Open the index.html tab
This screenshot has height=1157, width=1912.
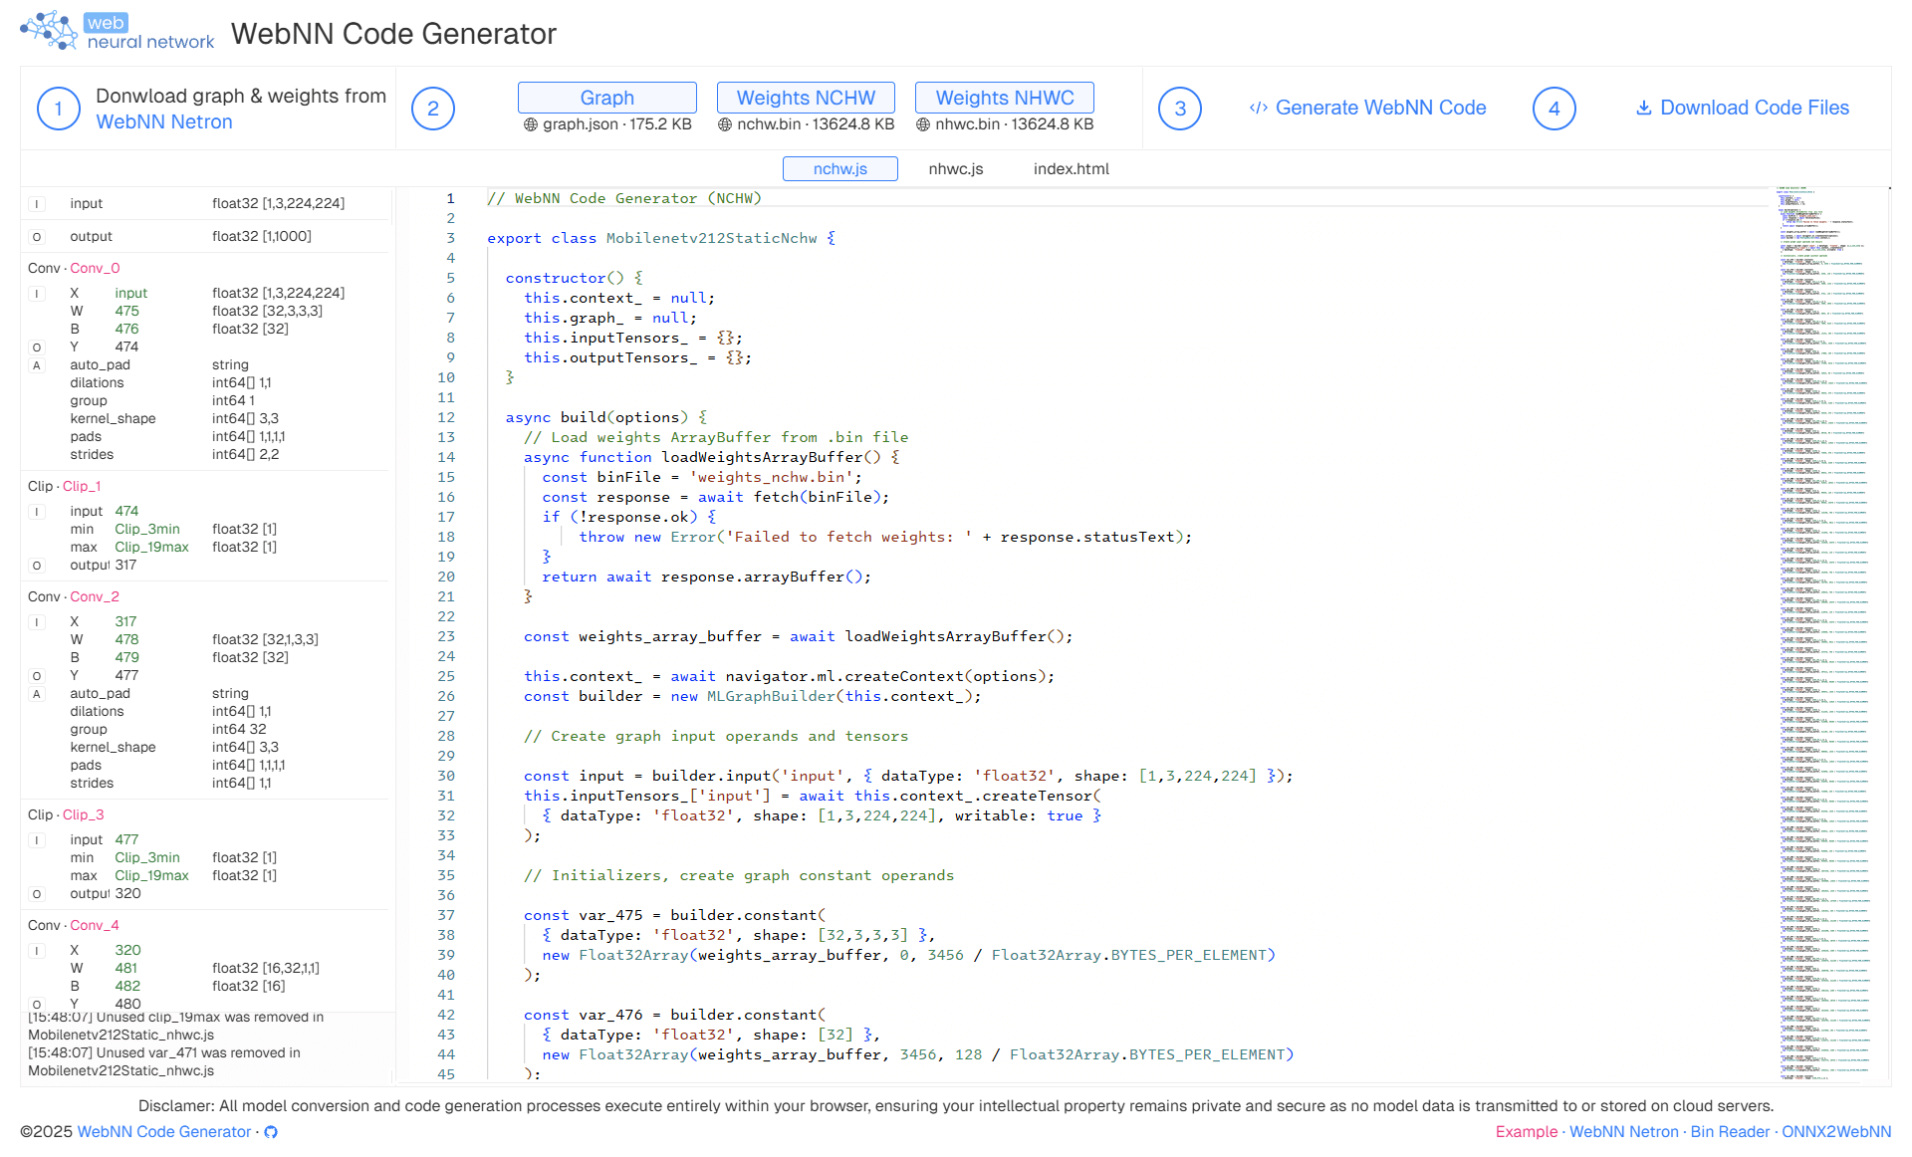pos(1071,169)
